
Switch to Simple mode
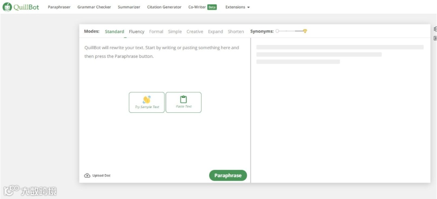175,32
